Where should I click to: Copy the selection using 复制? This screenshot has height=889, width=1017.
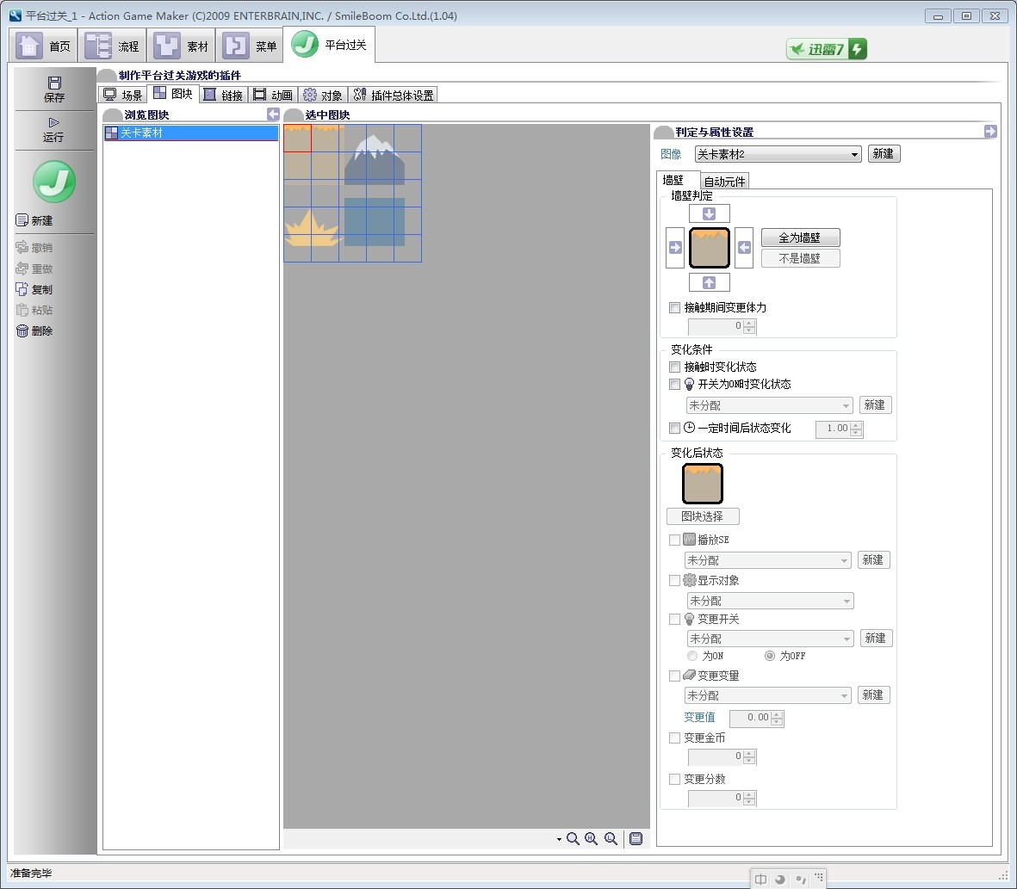34,290
